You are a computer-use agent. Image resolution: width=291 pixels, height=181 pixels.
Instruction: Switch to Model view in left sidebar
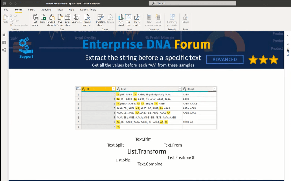point(4,50)
